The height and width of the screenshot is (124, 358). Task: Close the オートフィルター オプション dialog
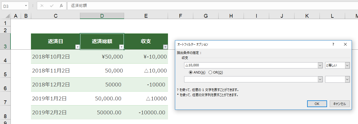click(x=345, y=44)
